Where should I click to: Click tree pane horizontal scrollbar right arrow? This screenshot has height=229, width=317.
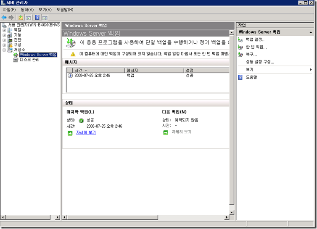point(58,217)
